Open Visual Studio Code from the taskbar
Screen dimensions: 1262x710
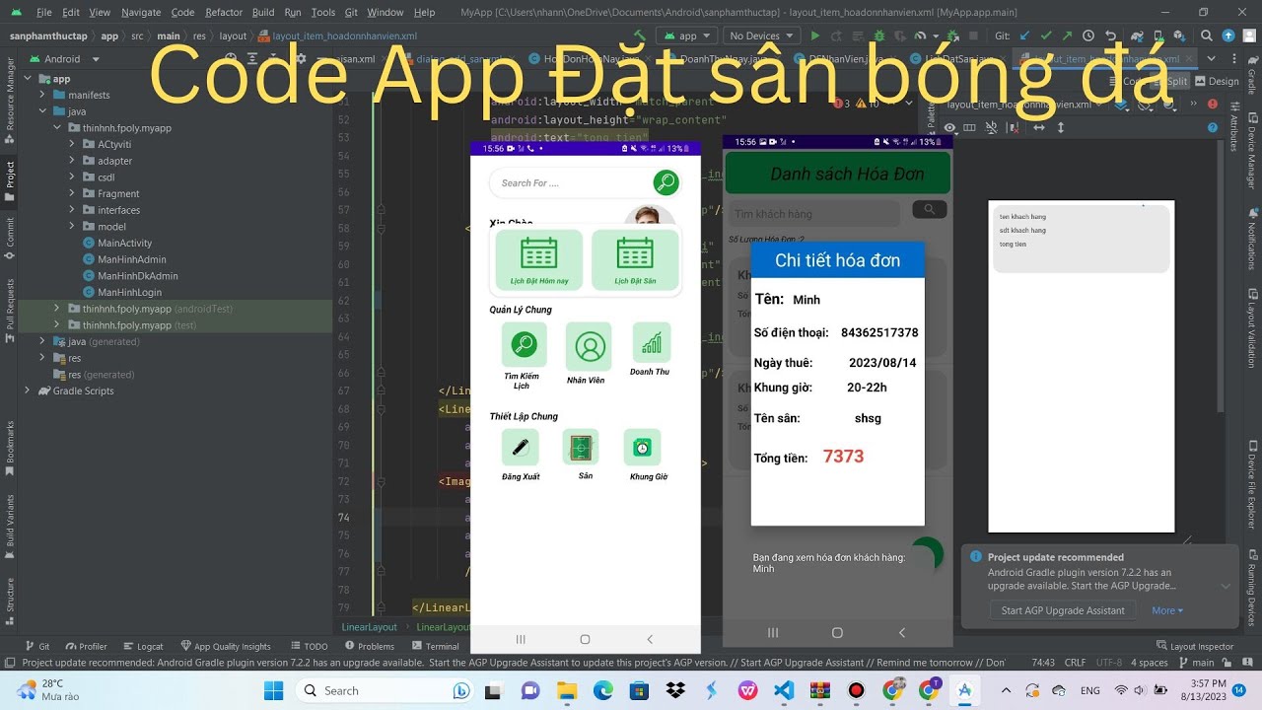click(x=784, y=690)
